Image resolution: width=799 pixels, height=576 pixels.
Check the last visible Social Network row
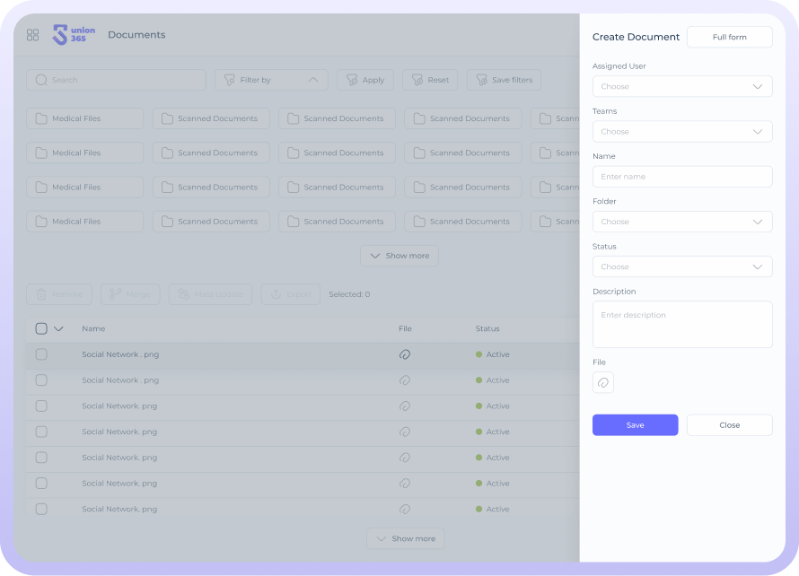pyautogui.click(x=41, y=509)
